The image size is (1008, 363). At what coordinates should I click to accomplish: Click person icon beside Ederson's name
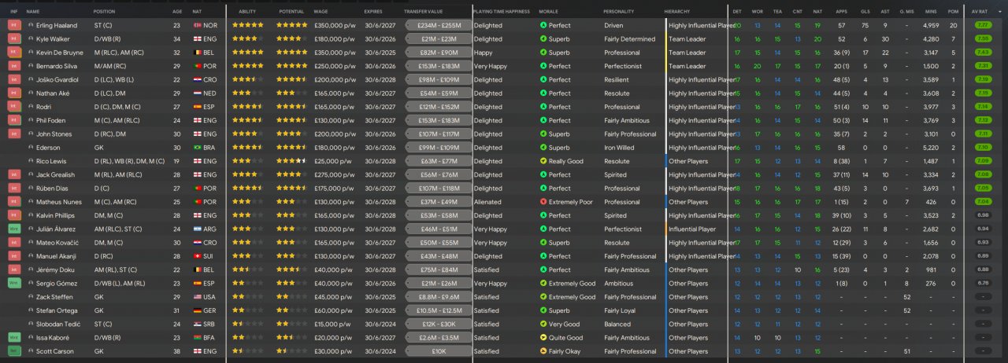(x=31, y=148)
